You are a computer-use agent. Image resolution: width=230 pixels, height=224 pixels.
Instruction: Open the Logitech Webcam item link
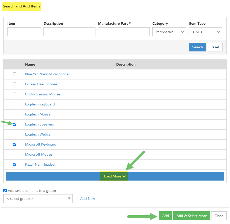tap(39, 135)
